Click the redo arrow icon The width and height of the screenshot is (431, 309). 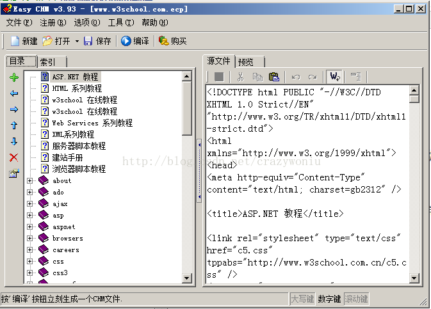(x=313, y=77)
